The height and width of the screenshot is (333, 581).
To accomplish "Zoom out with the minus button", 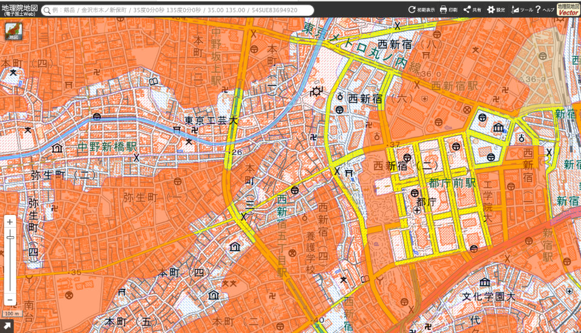I will (x=10, y=300).
